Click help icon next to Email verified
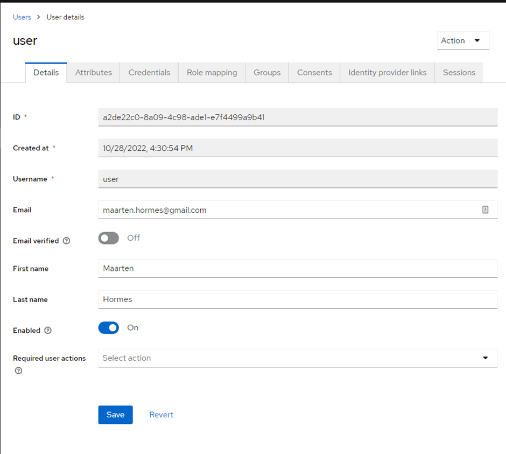The height and width of the screenshot is (454, 506). click(66, 241)
